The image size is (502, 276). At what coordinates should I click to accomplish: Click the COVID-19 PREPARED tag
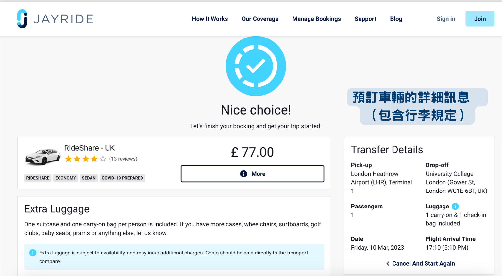click(x=122, y=178)
